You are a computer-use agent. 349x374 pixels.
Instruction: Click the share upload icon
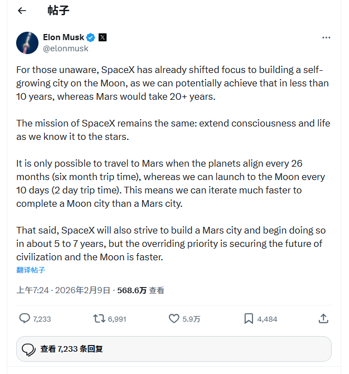[x=323, y=318]
